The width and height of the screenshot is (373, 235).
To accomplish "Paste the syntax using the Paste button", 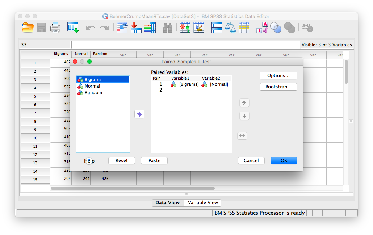I will coord(154,160).
